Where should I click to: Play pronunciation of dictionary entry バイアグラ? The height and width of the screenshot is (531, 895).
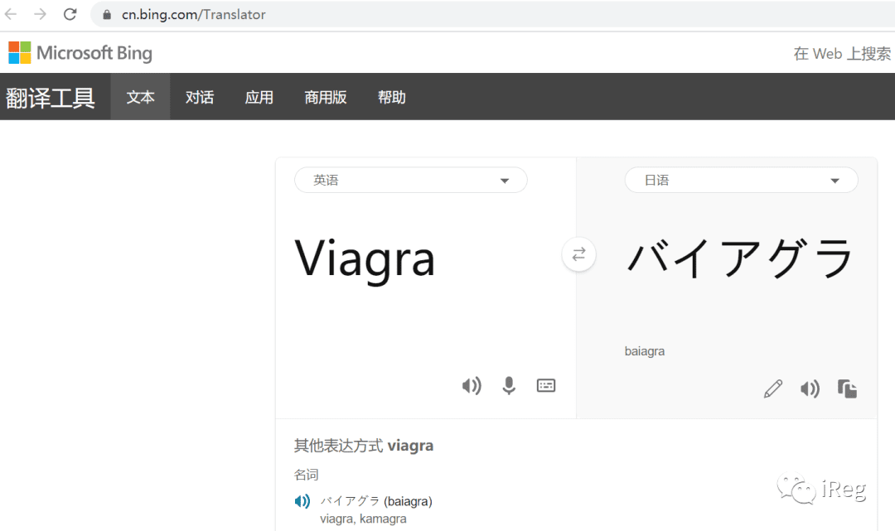pyautogui.click(x=302, y=501)
